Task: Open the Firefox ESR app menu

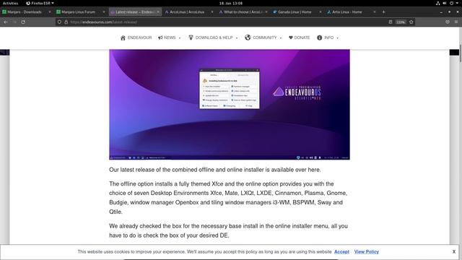Action: click(40, 3)
